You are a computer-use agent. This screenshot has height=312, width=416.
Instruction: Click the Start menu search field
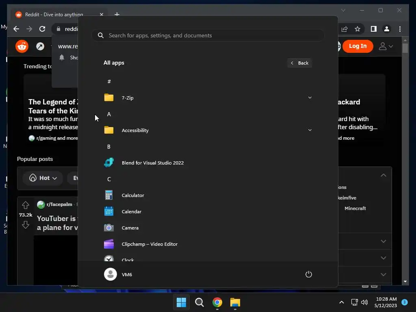(x=208, y=35)
